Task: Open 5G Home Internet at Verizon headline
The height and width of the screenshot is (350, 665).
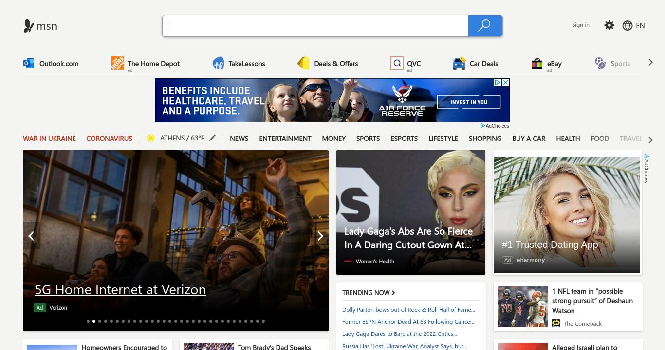Action: tap(120, 289)
